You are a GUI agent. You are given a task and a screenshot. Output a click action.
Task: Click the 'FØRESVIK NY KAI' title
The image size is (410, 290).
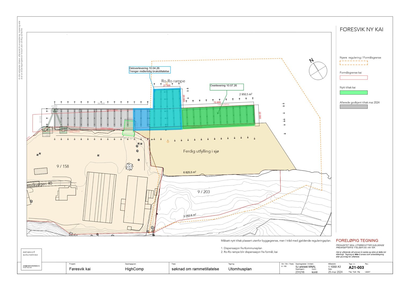click(361, 30)
